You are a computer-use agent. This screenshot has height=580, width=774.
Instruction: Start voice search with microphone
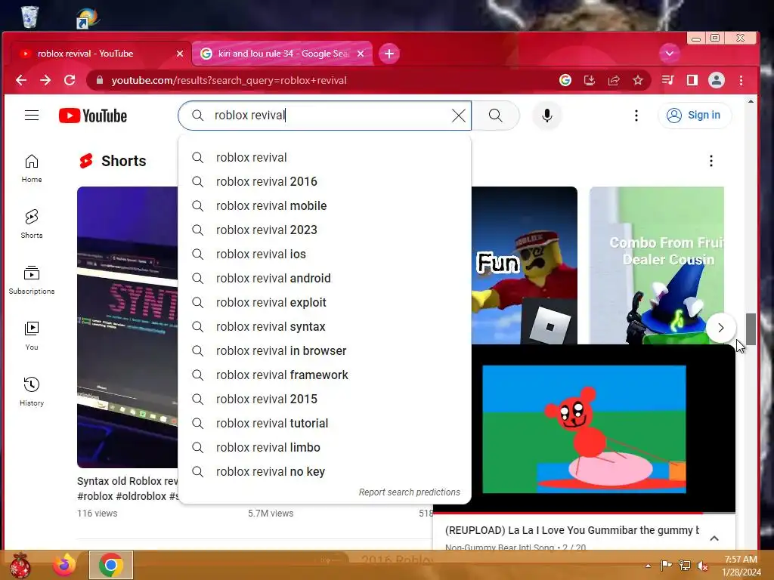(x=547, y=116)
